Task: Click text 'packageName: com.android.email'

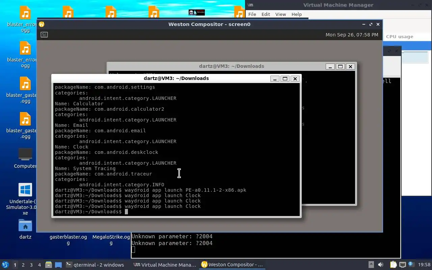Action: 100,131
